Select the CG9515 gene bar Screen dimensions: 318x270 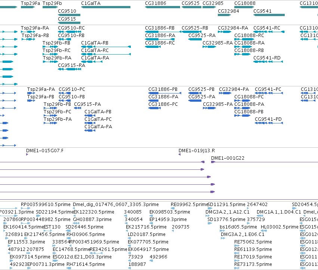69,23
